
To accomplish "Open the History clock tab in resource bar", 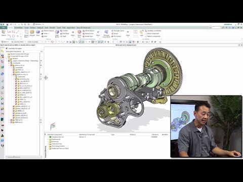I will tap(3, 87).
